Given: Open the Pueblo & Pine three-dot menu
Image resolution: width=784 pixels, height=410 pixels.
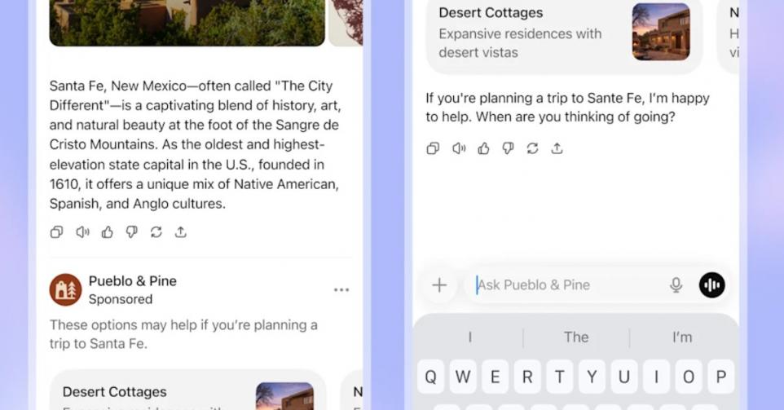Looking at the screenshot, I should pyautogui.click(x=341, y=289).
